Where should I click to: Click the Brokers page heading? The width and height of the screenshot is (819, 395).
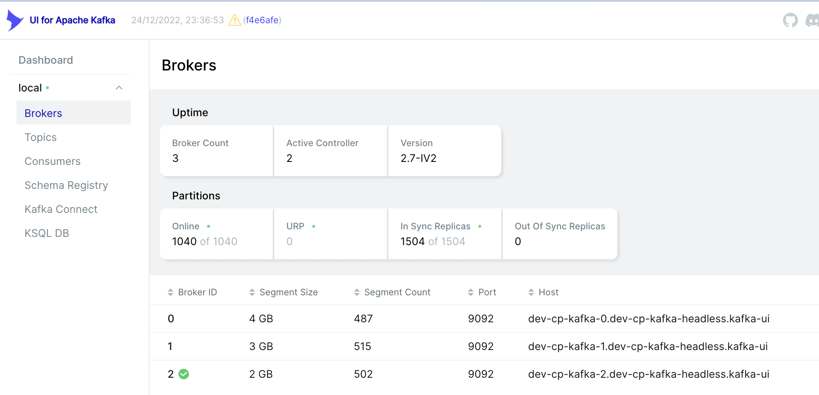(189, 65)
